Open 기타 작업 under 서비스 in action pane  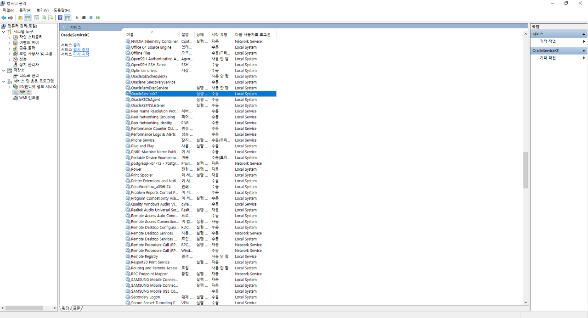(559, 41)
